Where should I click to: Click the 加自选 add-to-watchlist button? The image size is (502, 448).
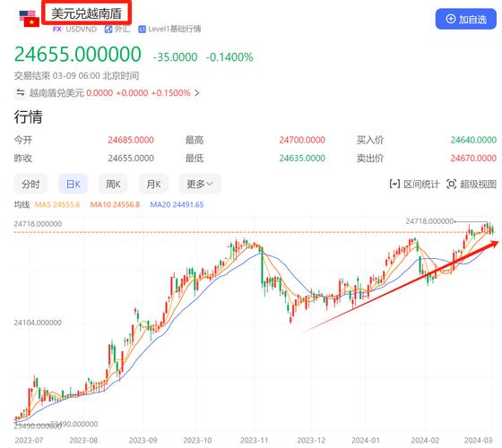click(x=466, y=19)
